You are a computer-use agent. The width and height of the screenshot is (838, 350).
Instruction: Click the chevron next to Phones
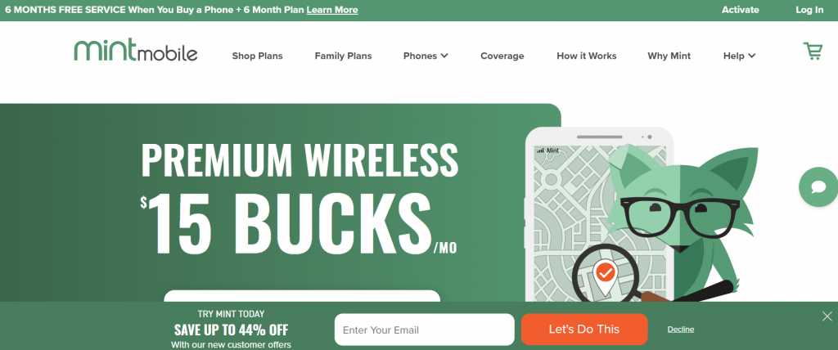[444, 56]
